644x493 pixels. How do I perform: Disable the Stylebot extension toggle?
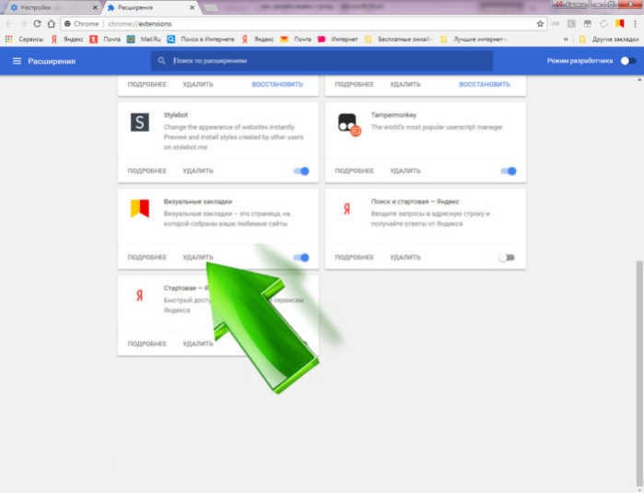tap(301, 170)
